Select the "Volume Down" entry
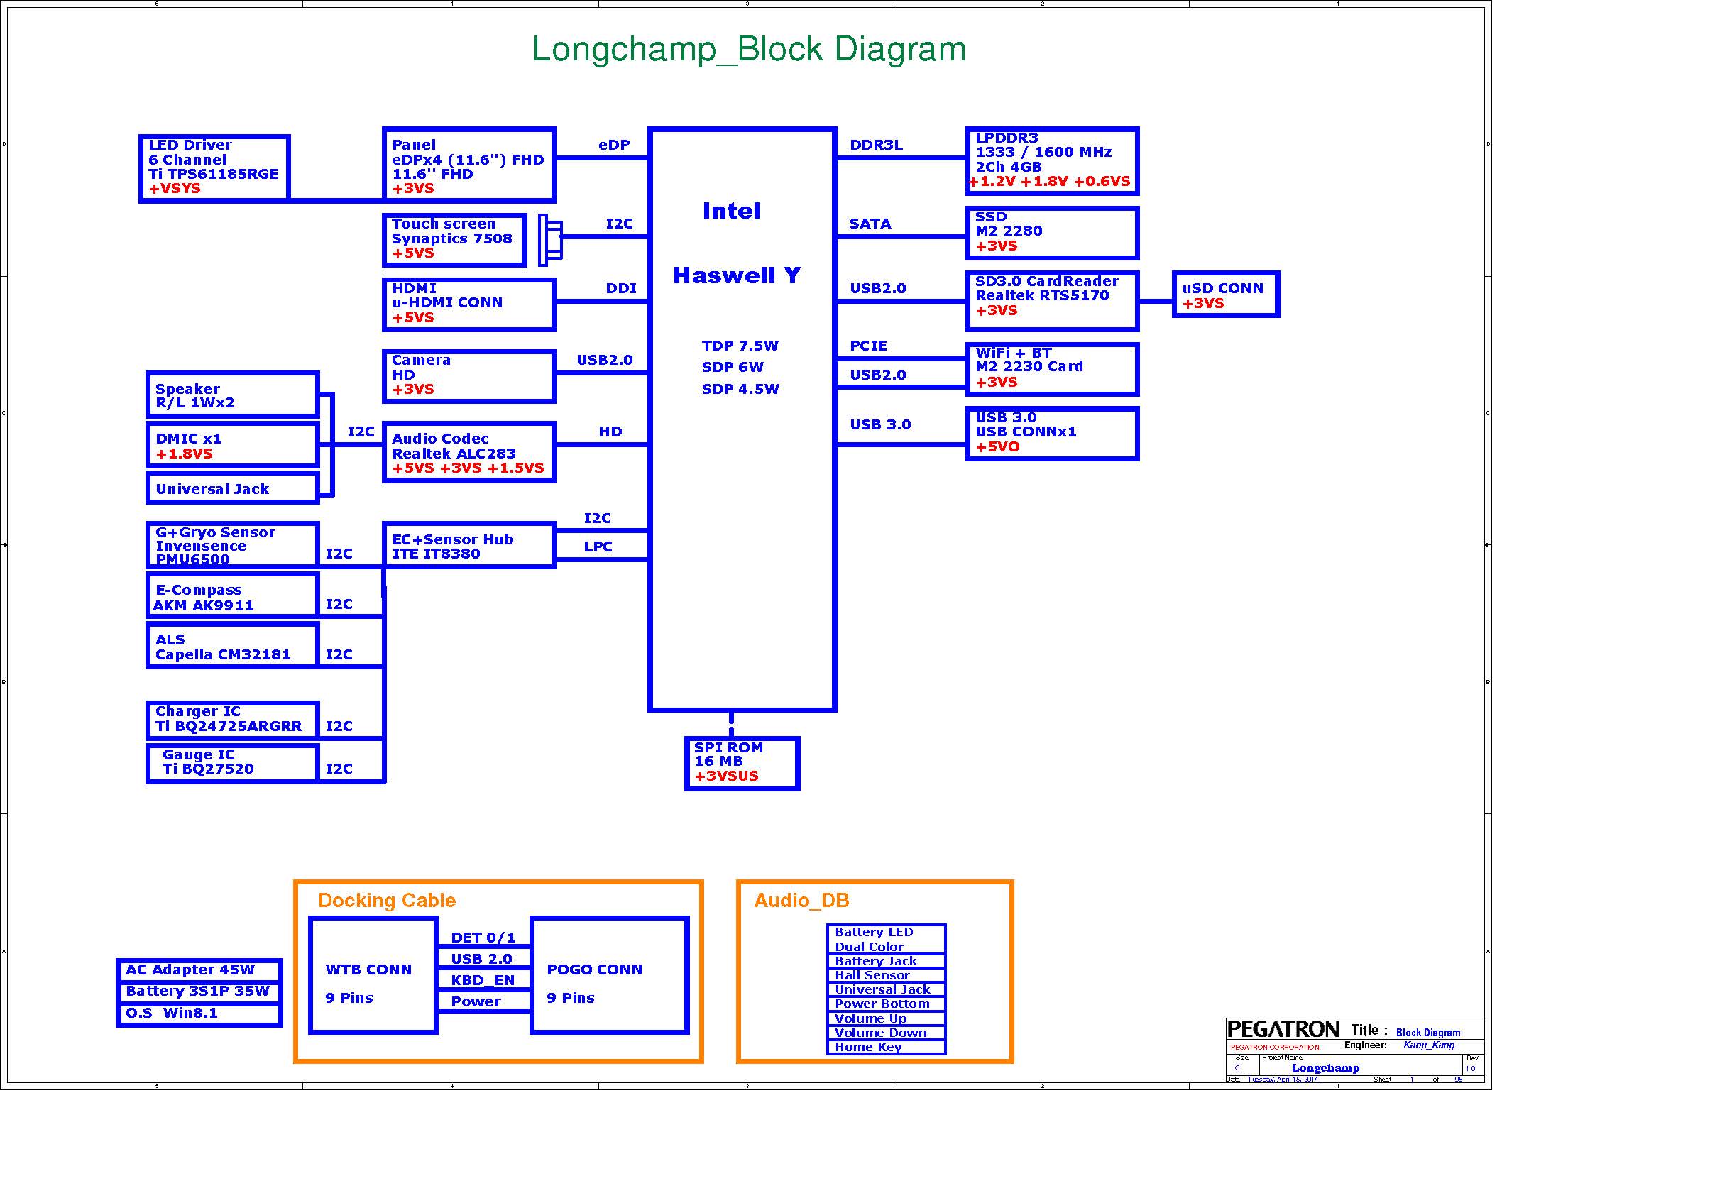This screenshot has height=1186, width=1727. 886,1032
